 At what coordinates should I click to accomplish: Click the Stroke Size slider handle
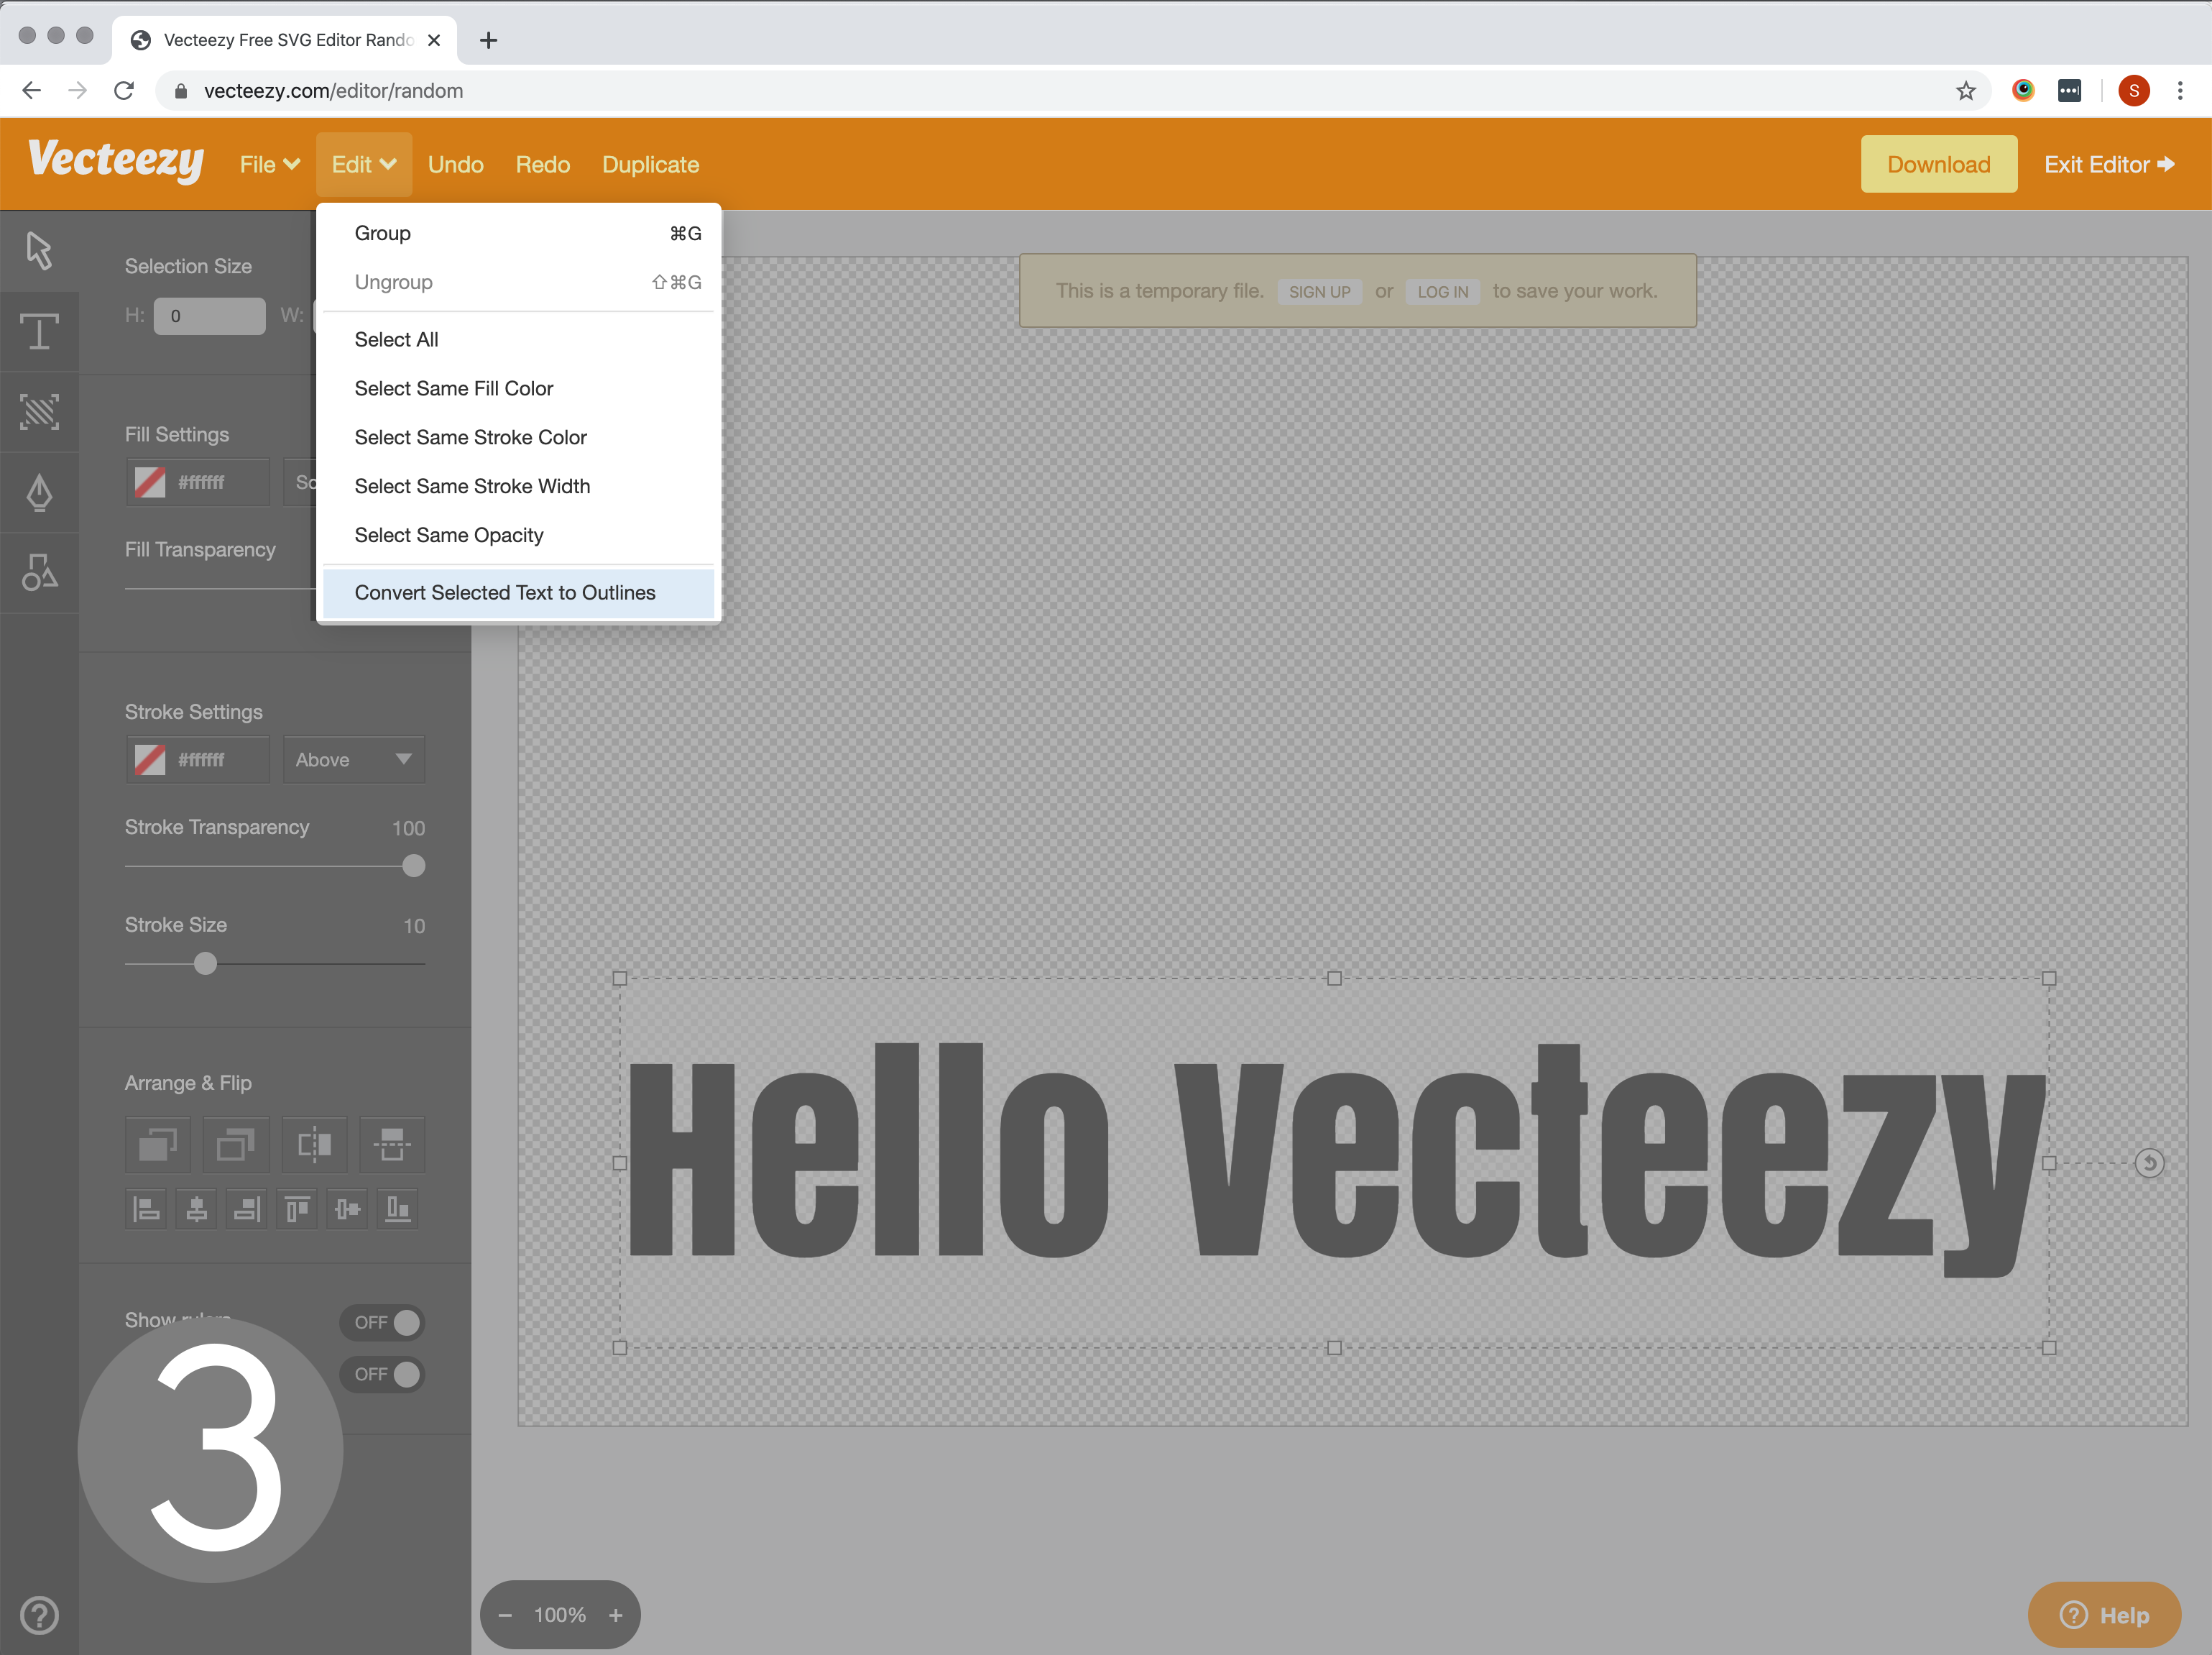(x=205, y=963)
